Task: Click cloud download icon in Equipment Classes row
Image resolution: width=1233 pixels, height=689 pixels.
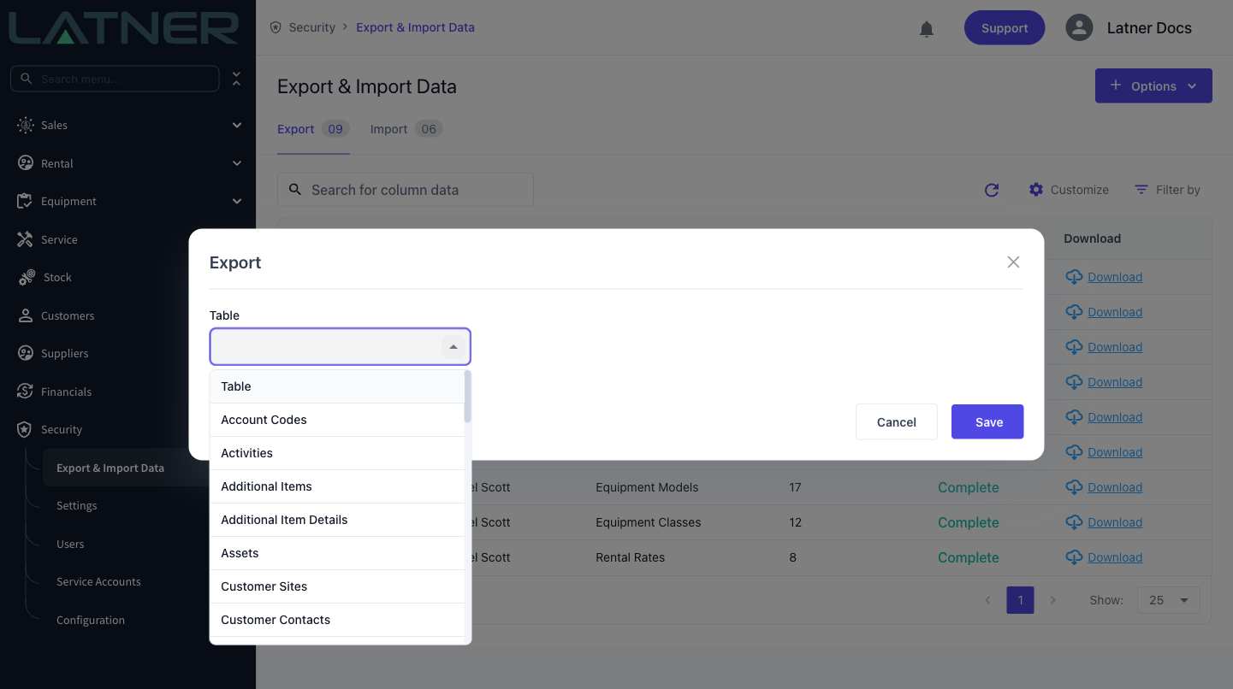Action: pyautogui.click(x=1074, y=522)
